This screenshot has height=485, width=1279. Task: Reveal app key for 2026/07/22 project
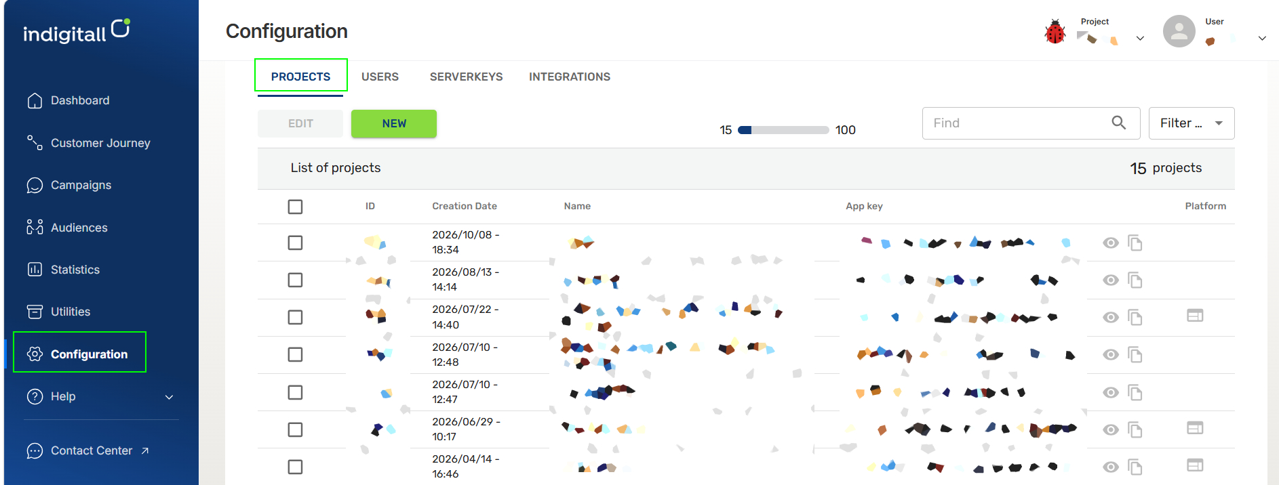1110,317
